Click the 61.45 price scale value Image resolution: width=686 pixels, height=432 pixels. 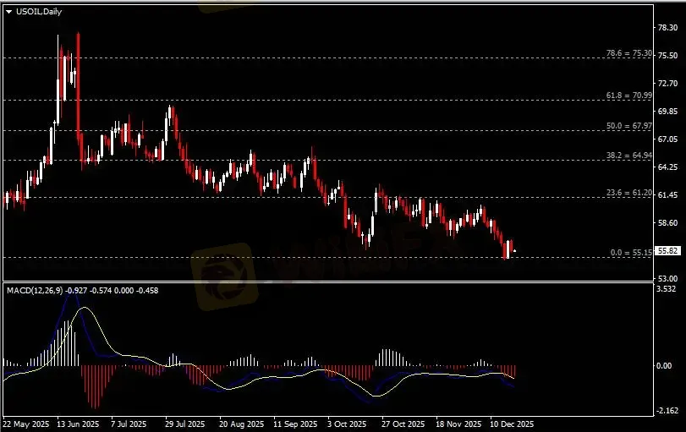point(667,195)
